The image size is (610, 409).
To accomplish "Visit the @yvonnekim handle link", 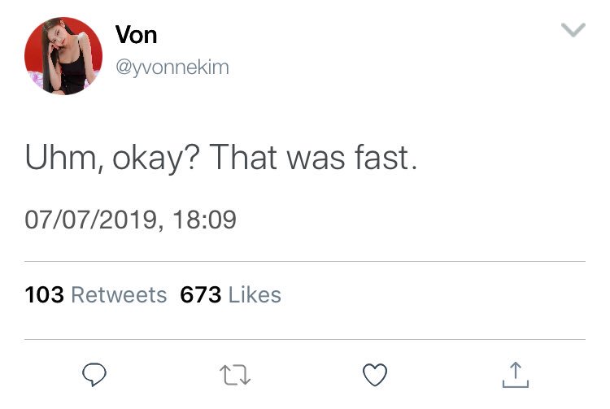I will click(x=172, y=67).
